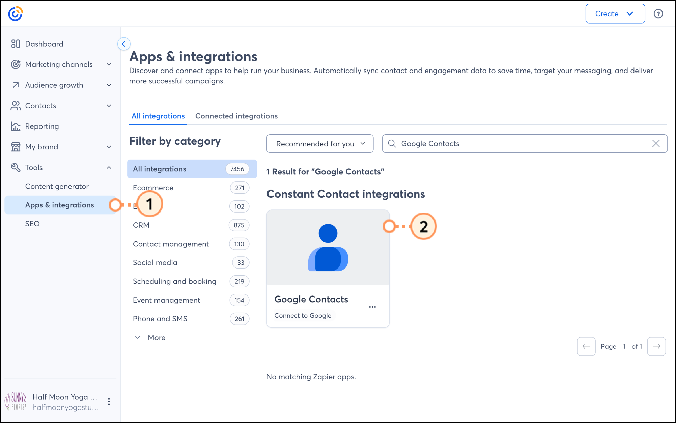The image size is (676, 423).
Task: Go to previous results page arrow
Action: tap(586, 346)
